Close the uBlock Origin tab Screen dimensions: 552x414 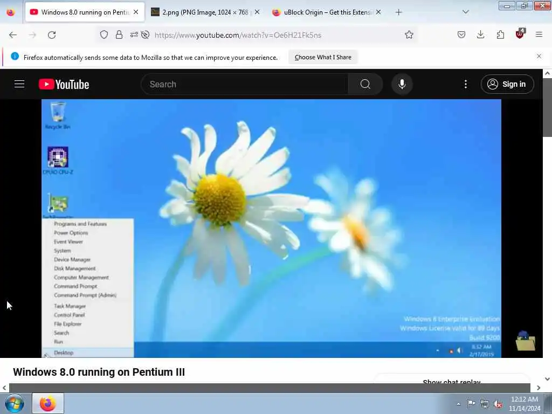(378, 12)
